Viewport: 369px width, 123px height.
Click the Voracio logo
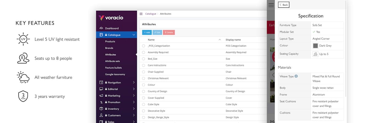tap(111, 18)
